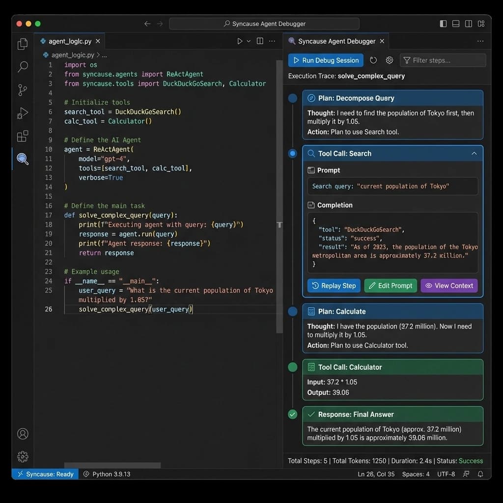Open the debugger settings gear icon

[390, 60]
